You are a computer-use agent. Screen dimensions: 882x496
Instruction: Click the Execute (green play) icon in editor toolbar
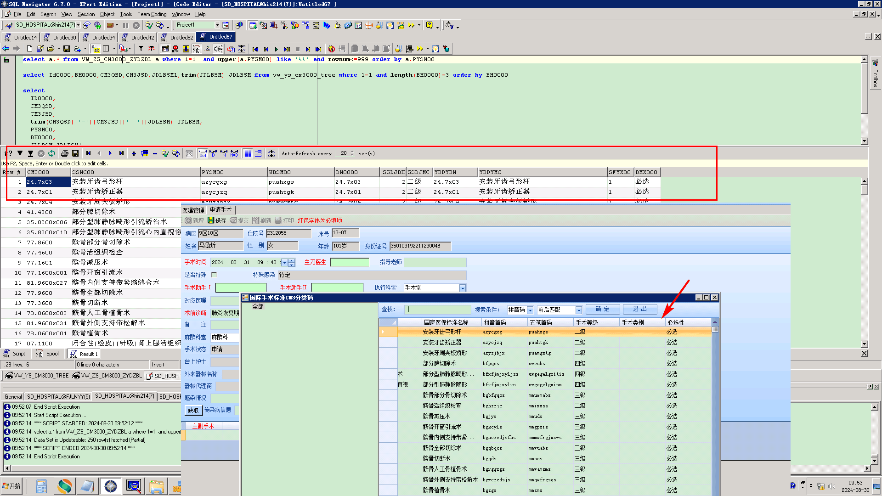tap(276, 49)
